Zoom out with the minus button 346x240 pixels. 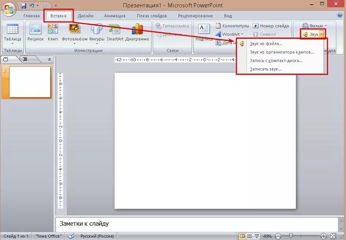coord(278,236)
